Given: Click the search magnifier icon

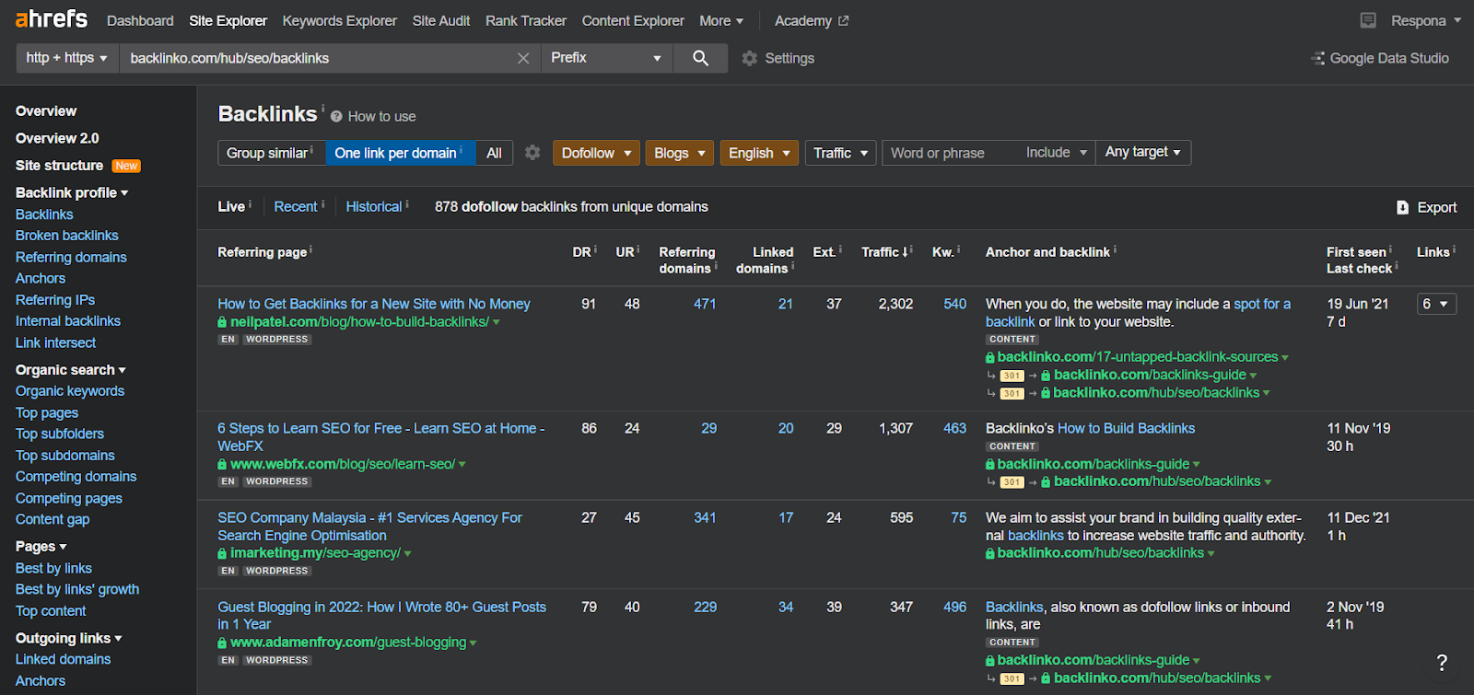Looking at the screenshot, I should coord(700,58).
